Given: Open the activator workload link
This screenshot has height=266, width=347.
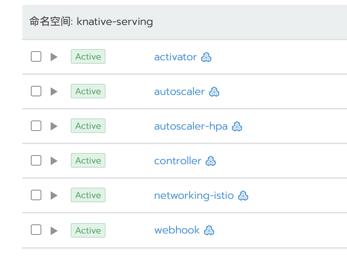Looking at the screenshot, I should [x=176, y=57].
